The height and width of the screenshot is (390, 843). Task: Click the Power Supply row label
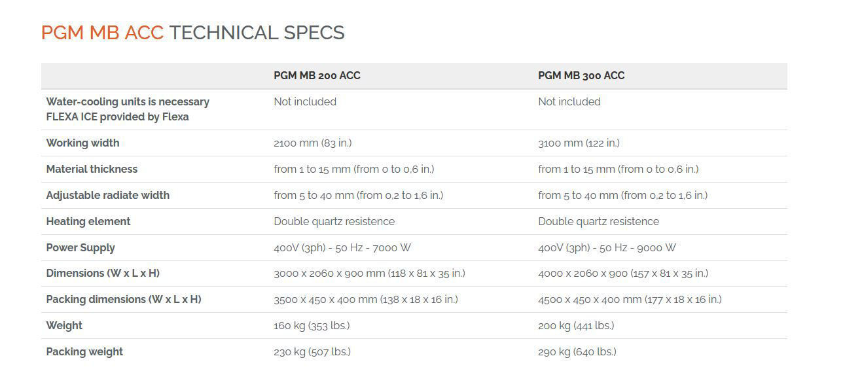pos(81,247)
